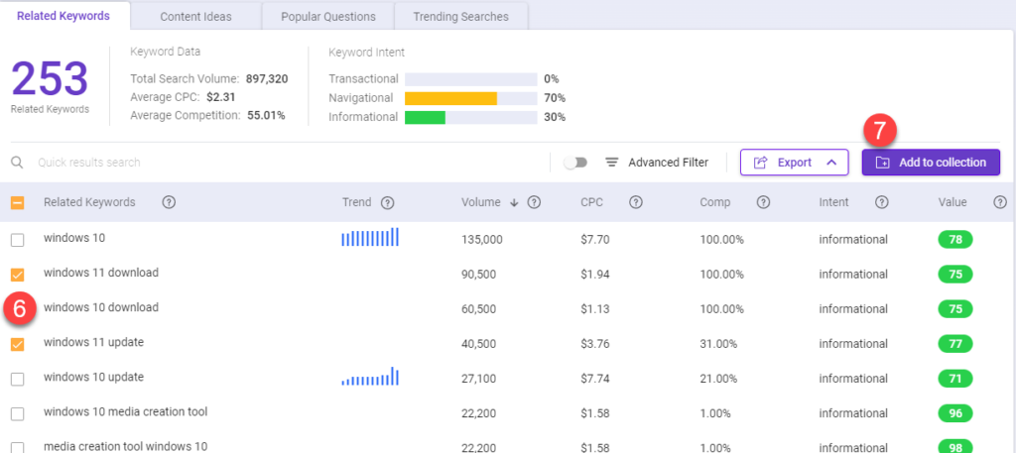Open Trend column help question mark
Viewport: 1016px width, 453px height.
tap(388, 202)
